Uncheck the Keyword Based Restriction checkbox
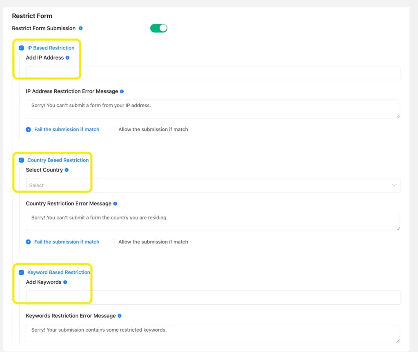418x352 pixels. click(21, 272)
